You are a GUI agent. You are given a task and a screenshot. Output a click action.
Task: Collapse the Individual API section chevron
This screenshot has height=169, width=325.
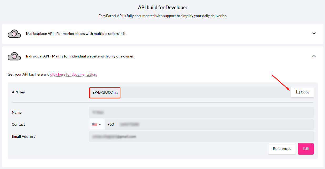point(314,56)
